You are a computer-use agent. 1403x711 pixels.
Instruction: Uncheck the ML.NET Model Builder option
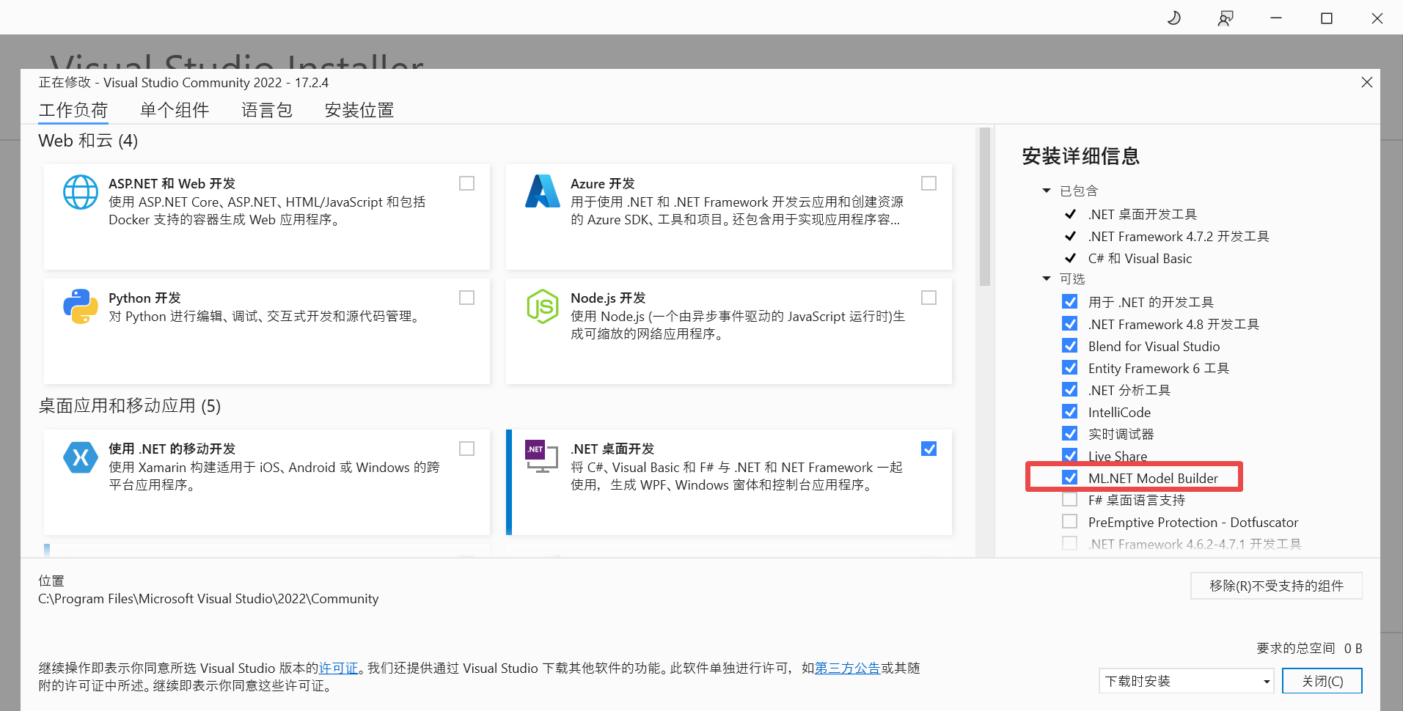tap(1070, 478)
